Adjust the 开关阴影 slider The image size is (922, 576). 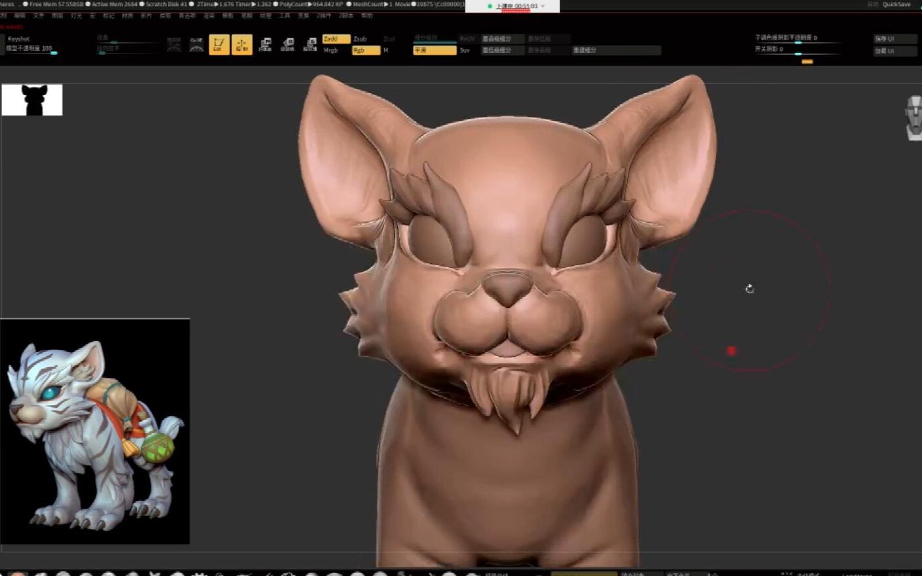pyautogui.click(x=798, y=50)
